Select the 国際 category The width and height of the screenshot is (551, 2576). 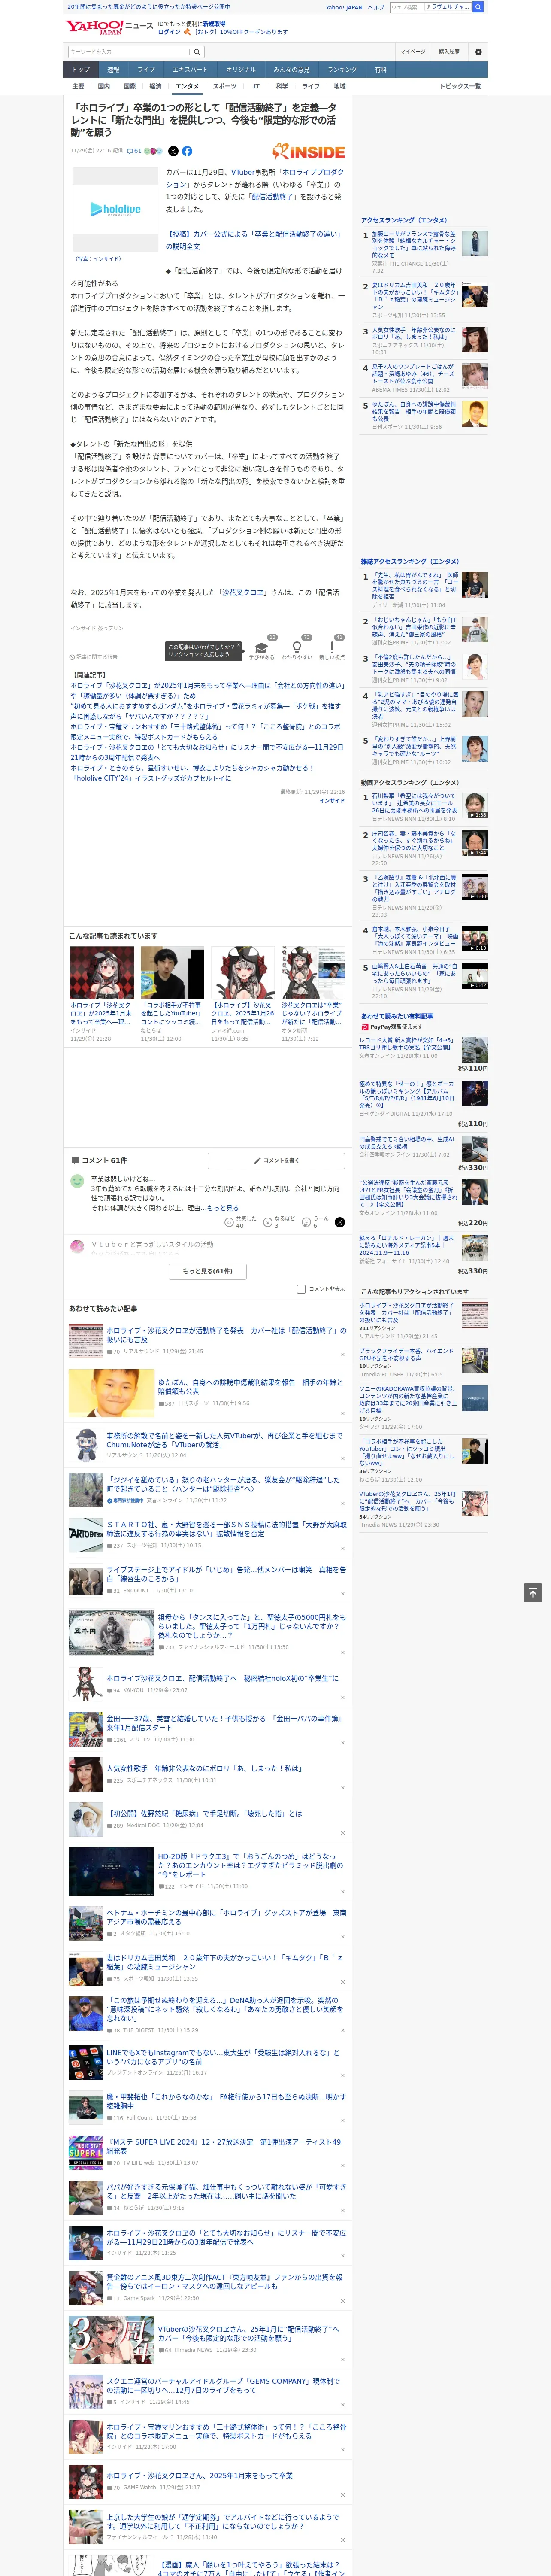tap(130, 86)
